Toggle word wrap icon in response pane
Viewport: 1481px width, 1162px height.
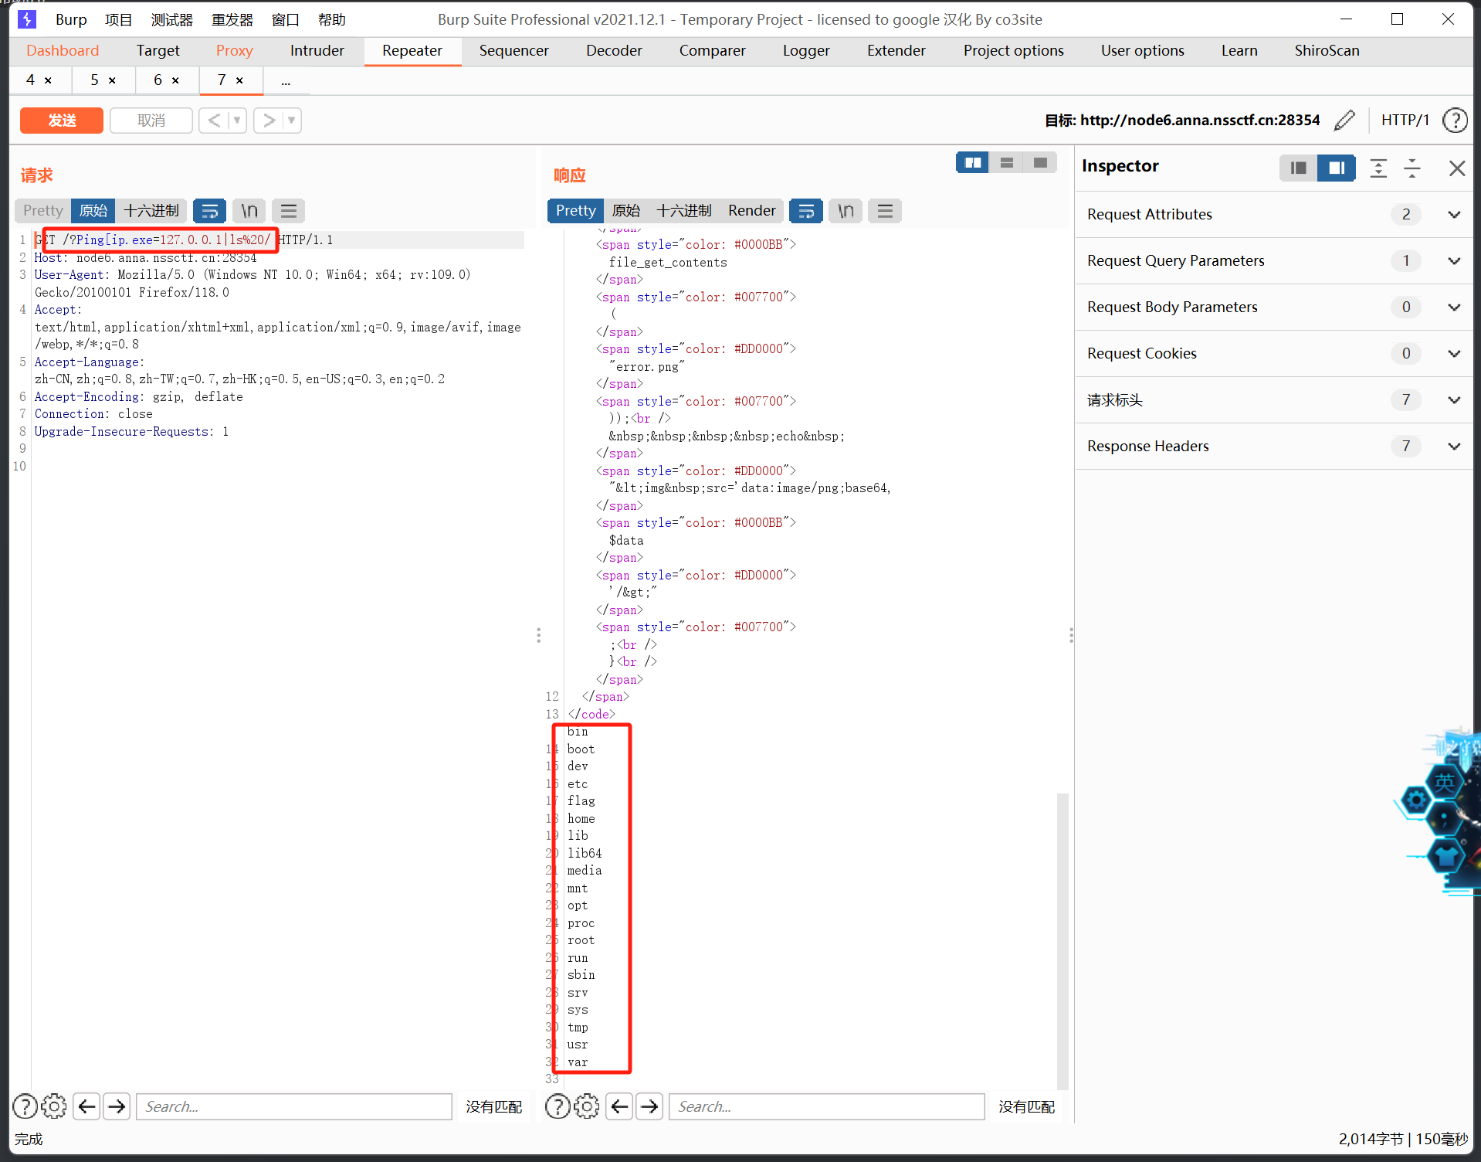(805, 210)
